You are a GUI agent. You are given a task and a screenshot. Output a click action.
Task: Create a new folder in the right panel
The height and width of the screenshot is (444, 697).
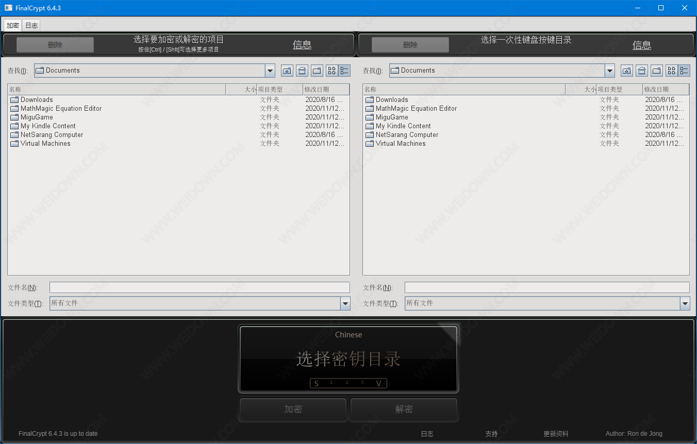click(657, 71)
